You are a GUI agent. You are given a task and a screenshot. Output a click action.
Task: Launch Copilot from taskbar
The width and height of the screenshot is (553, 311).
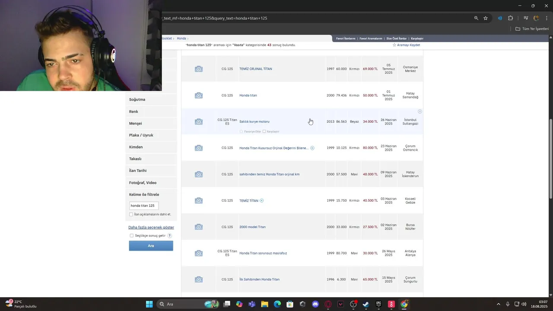tap(239, 304)
